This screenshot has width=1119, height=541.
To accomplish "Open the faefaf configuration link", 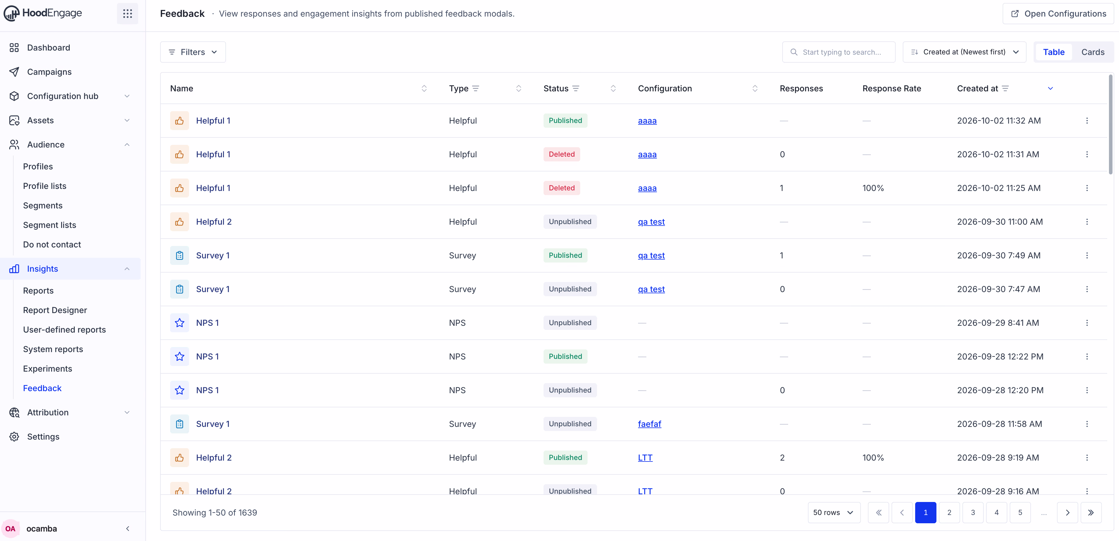I will (649, 424).
